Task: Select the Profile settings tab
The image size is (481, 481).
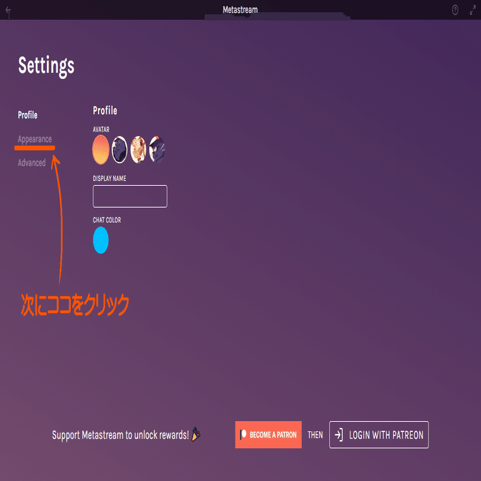Action: point(28,115)
